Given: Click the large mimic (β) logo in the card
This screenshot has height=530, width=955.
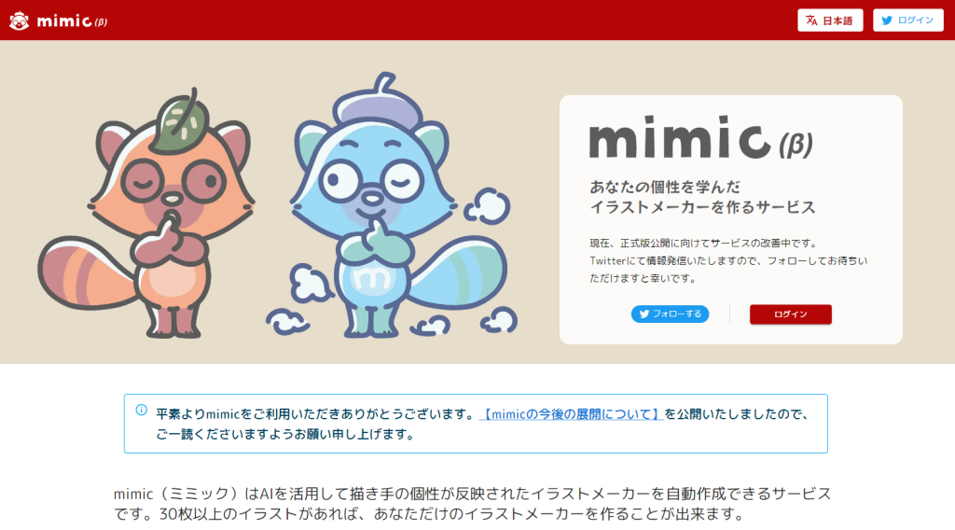Looking at the screenshot, I should pyautogui.click(x=700, y=138).
